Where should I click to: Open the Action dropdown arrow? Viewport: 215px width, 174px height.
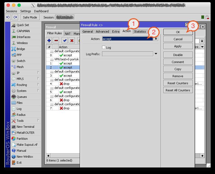click(x=156, y=39)
